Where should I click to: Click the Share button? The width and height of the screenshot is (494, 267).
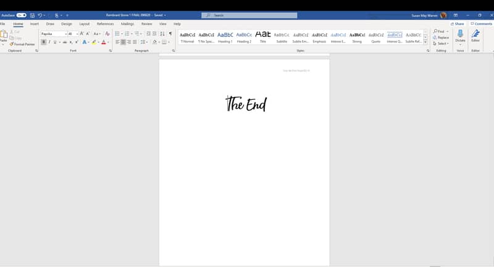[458, 23]
